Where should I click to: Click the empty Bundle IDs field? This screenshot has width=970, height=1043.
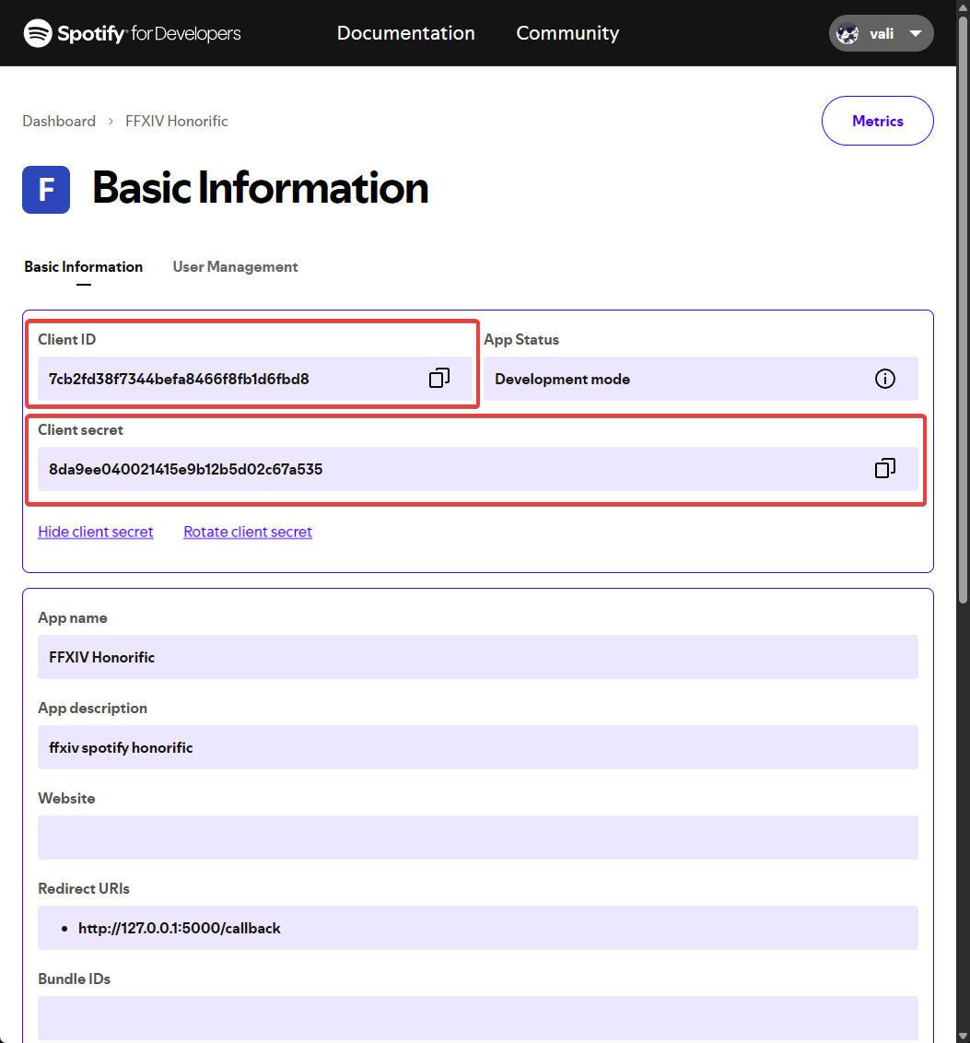478,1018
